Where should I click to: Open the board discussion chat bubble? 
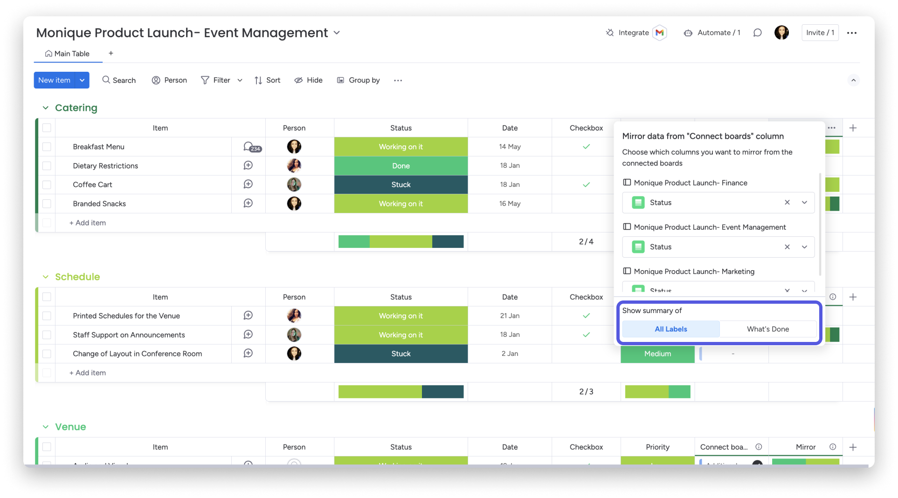757,33
